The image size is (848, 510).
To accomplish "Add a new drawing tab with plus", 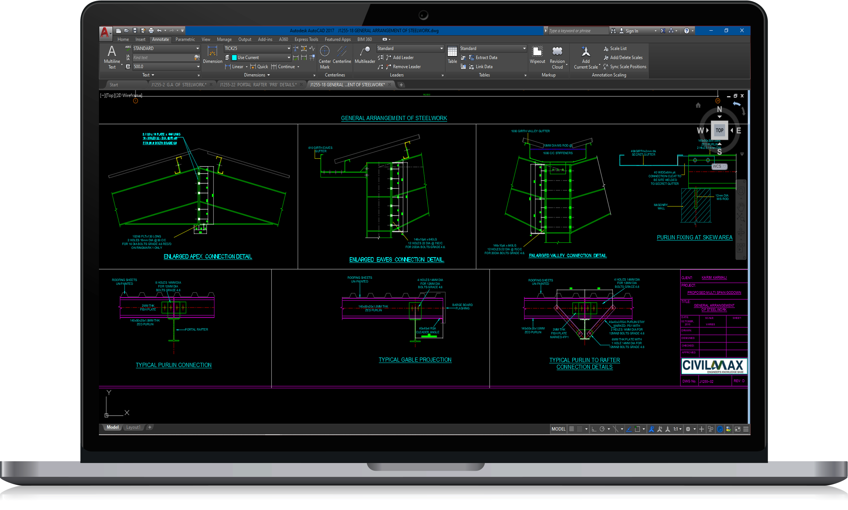I will (x=401, y=85).
